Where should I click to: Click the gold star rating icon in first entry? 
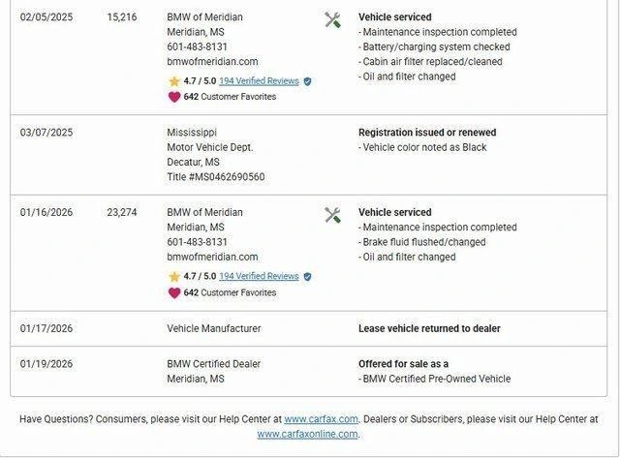coord(174,81)
